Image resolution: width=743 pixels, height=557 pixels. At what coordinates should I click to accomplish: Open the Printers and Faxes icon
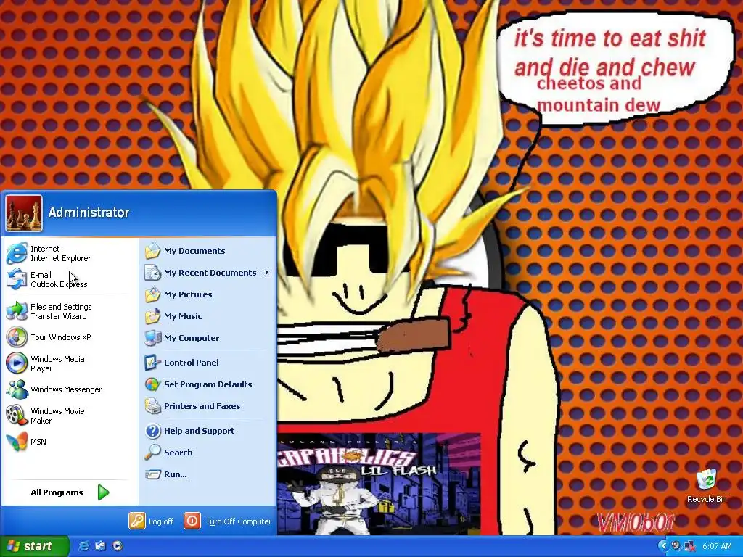click(x=152, y=406)
